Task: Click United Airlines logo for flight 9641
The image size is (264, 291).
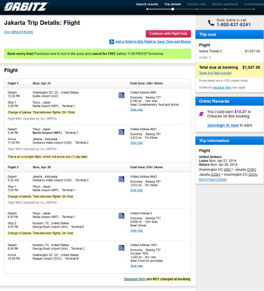Action: (x=121, y=132)
